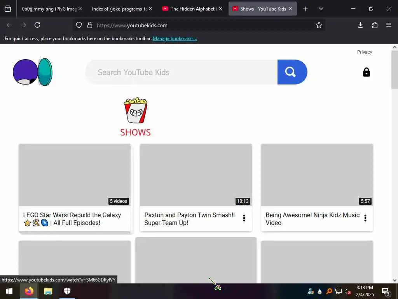Open options menu for Paxton and Payton

point(244,218)
